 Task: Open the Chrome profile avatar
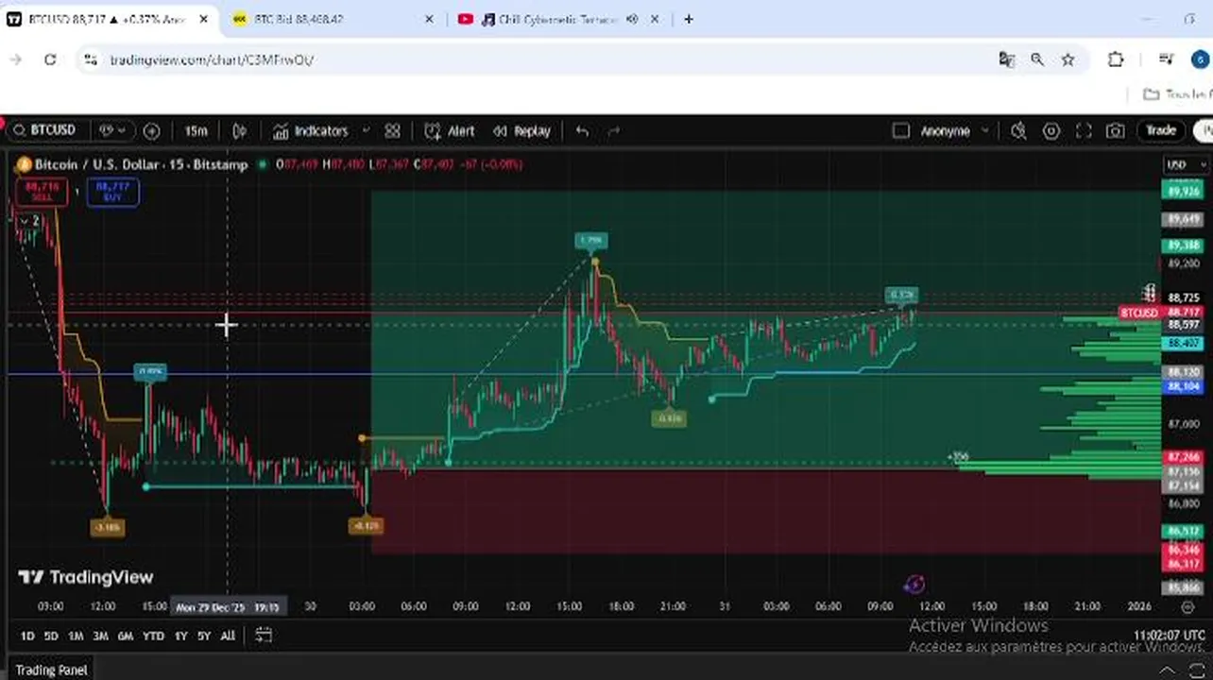coord(1200,59)
